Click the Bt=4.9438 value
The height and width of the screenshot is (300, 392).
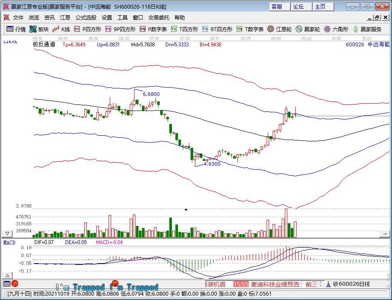tap(211, 45)
